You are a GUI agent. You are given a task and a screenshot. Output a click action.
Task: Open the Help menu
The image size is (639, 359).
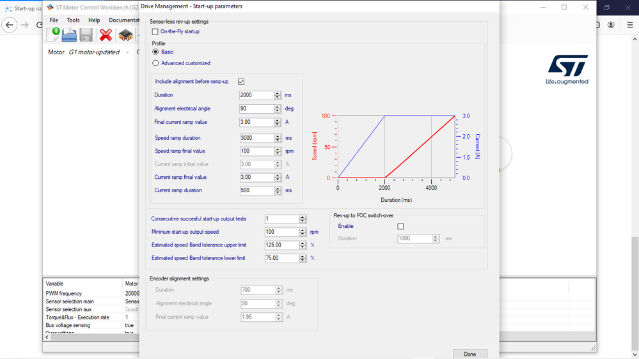point(94,20)
